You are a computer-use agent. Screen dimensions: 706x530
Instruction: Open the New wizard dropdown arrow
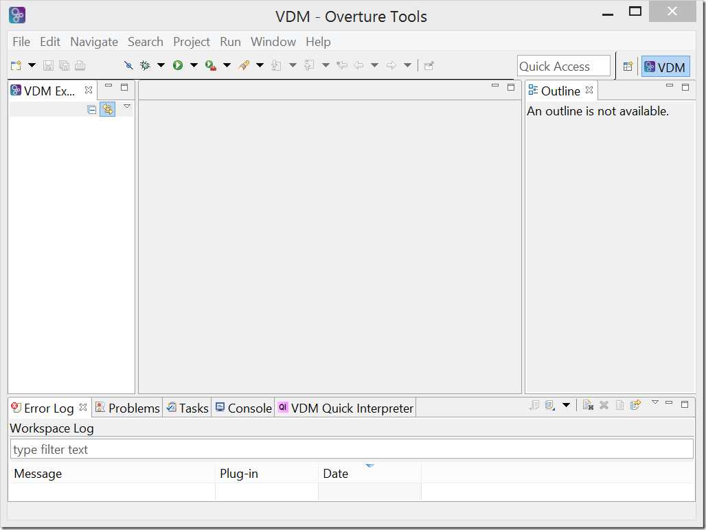(32, 66)
